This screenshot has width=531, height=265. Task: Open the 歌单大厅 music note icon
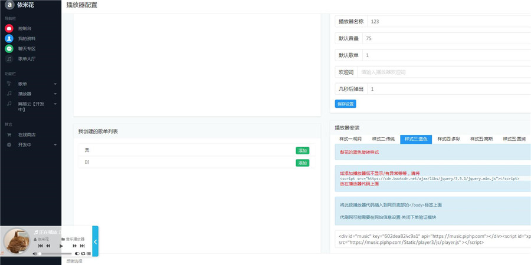click(x=9, y=59)
